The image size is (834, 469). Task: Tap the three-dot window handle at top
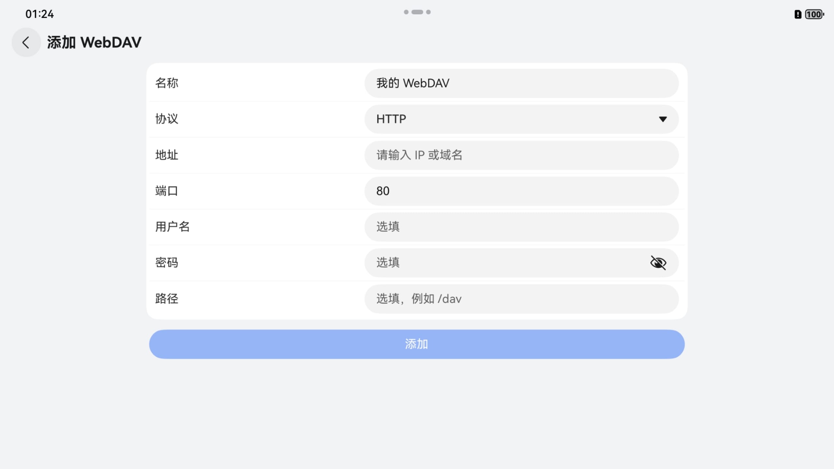tap(417, 12)
